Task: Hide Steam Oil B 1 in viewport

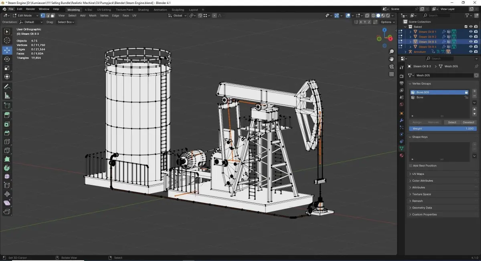Action: [471, 32]
